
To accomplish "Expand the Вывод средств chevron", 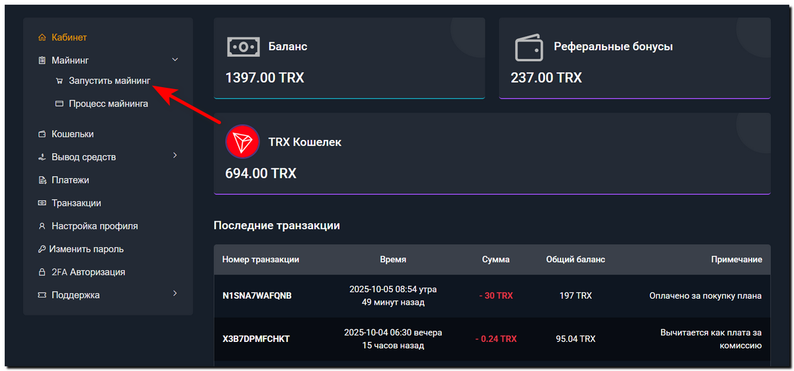I will [175, 156].
